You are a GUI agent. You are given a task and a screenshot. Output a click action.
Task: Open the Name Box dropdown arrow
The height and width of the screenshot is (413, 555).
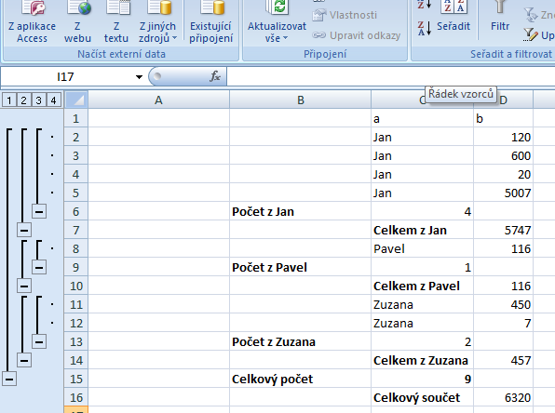tap(139, 76)
